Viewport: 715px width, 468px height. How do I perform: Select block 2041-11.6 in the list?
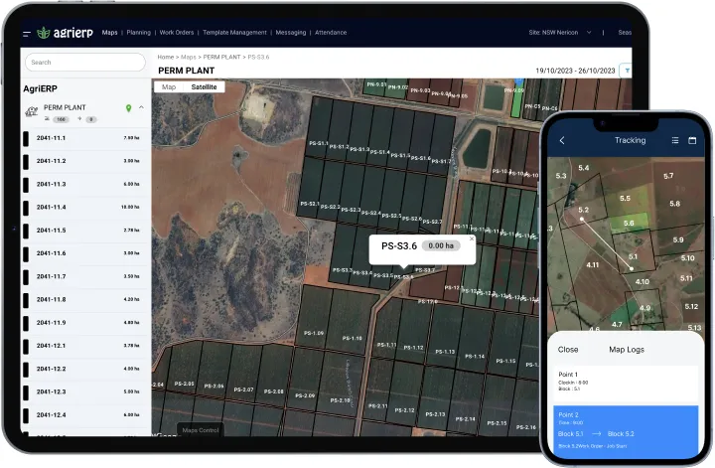pos(86,253)
